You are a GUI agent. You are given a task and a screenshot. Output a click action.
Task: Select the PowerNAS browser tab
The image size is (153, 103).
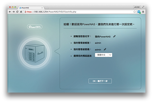tap(31, 8)
